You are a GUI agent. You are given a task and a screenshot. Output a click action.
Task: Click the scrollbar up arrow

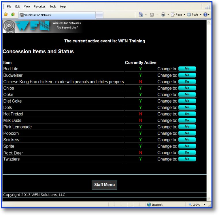coord(209,22)
